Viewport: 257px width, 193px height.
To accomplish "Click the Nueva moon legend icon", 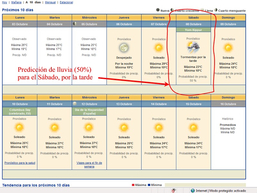I will (x=158, y=10).
